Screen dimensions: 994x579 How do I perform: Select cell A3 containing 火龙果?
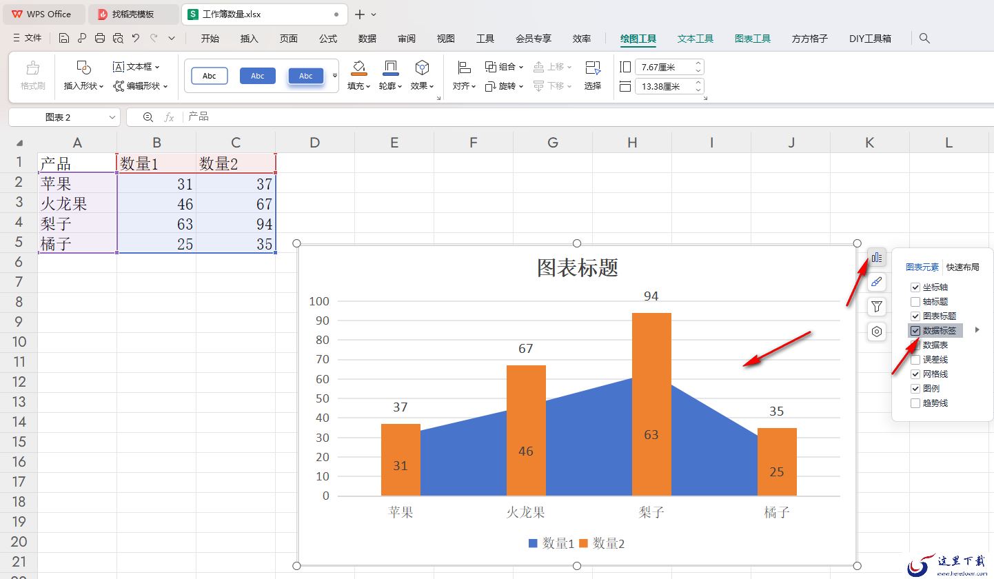77,204
